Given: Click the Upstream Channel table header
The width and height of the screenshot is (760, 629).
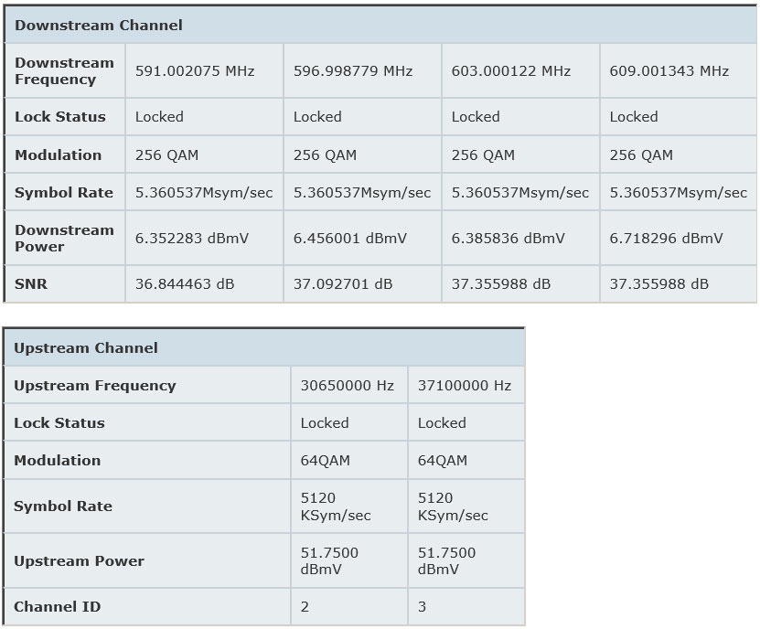Looking at the screenshot, I should pyautogui.click(x=86, y=348).
